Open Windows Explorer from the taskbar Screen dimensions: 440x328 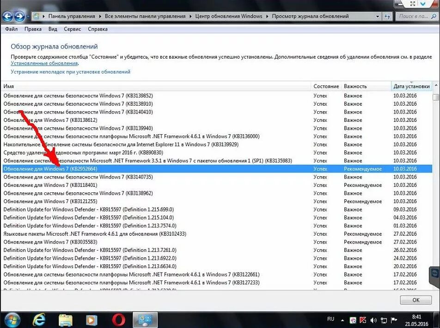point(65,320)
